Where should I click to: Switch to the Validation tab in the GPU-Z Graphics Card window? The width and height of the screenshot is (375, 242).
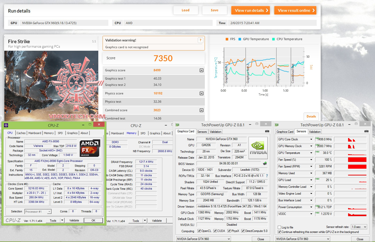click(216, 132)
